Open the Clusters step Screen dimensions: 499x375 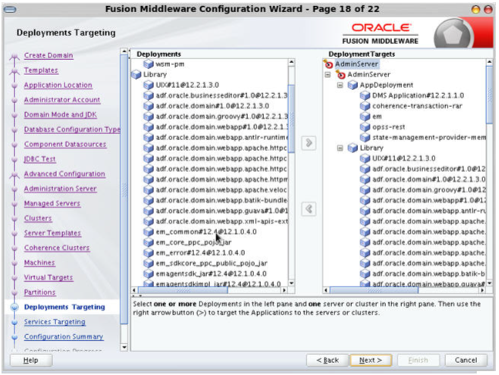[x=38, y=218]
